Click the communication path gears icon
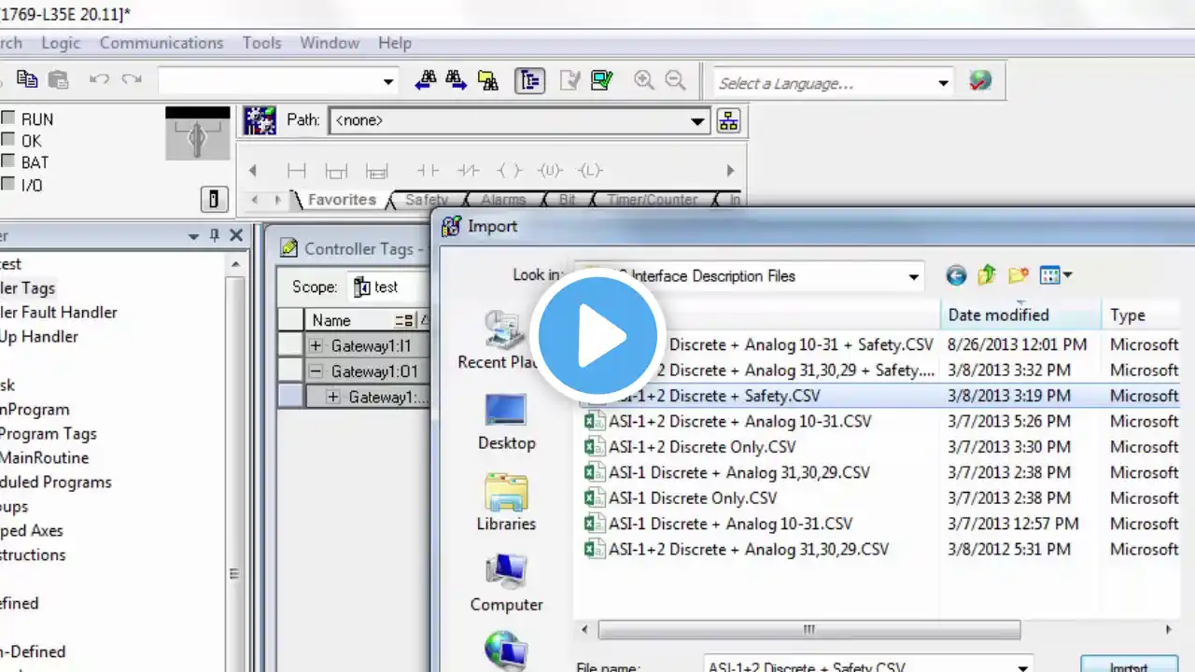Image resolution: width=1195 pixels, height=672 pixels. tap(260, 120)
